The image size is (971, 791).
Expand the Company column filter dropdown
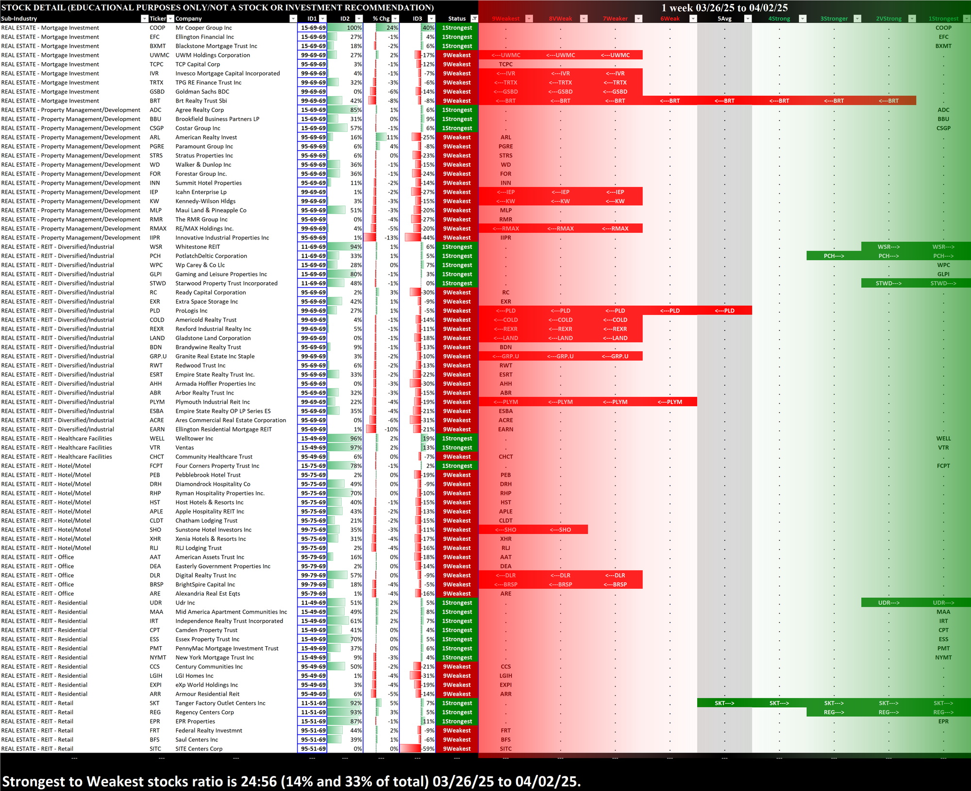pos(293,18)
